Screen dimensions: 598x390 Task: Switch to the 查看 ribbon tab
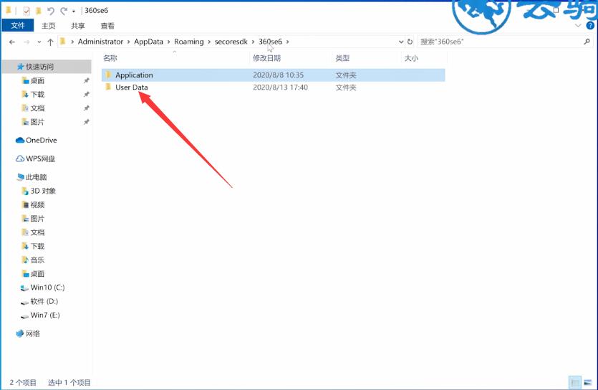[107, 26]
